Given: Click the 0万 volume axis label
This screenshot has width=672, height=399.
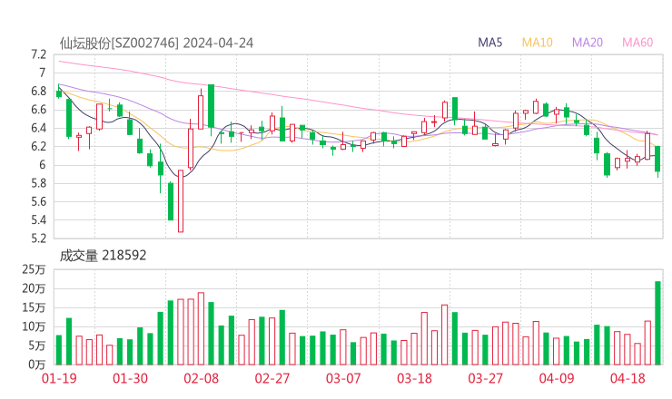Looking at the screenshot, I should pyautogui.click(x=36, y=365).
